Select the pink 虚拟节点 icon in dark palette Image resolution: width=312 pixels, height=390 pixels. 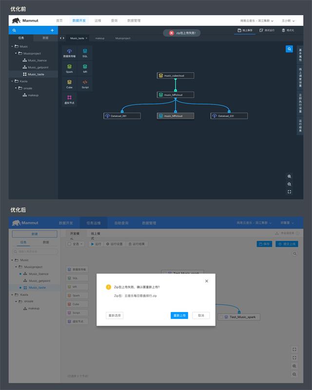click(x=69, y=97)
